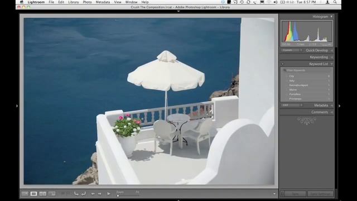Select the Portofino keyword row
The height and width of the screenshot is (201, 357).
click(307, 94)
